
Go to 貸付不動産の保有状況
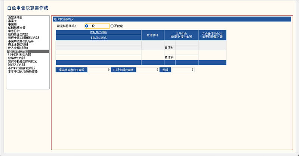(22, 61)
